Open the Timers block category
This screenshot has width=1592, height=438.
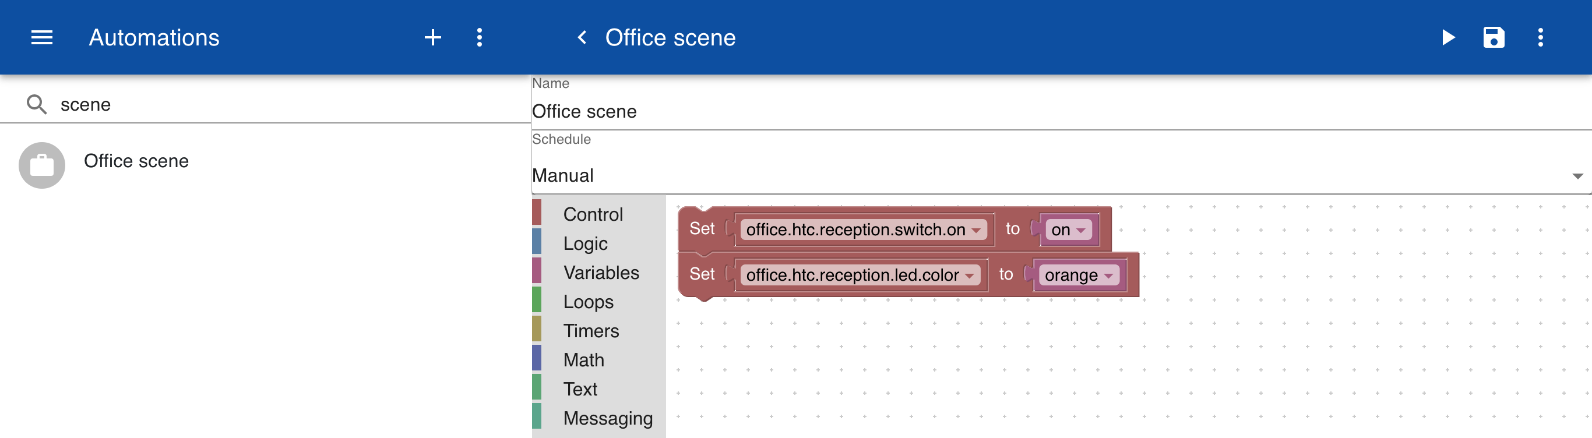tap(591, 330)
